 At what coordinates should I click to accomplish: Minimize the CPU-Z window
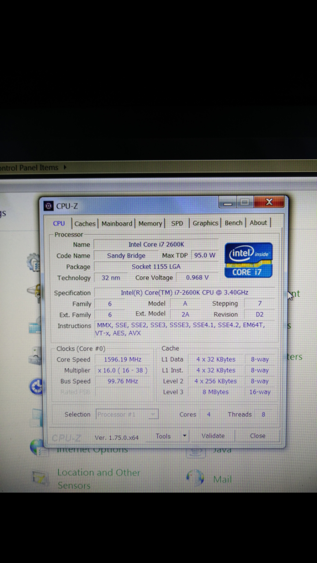[x=228, y=203]
